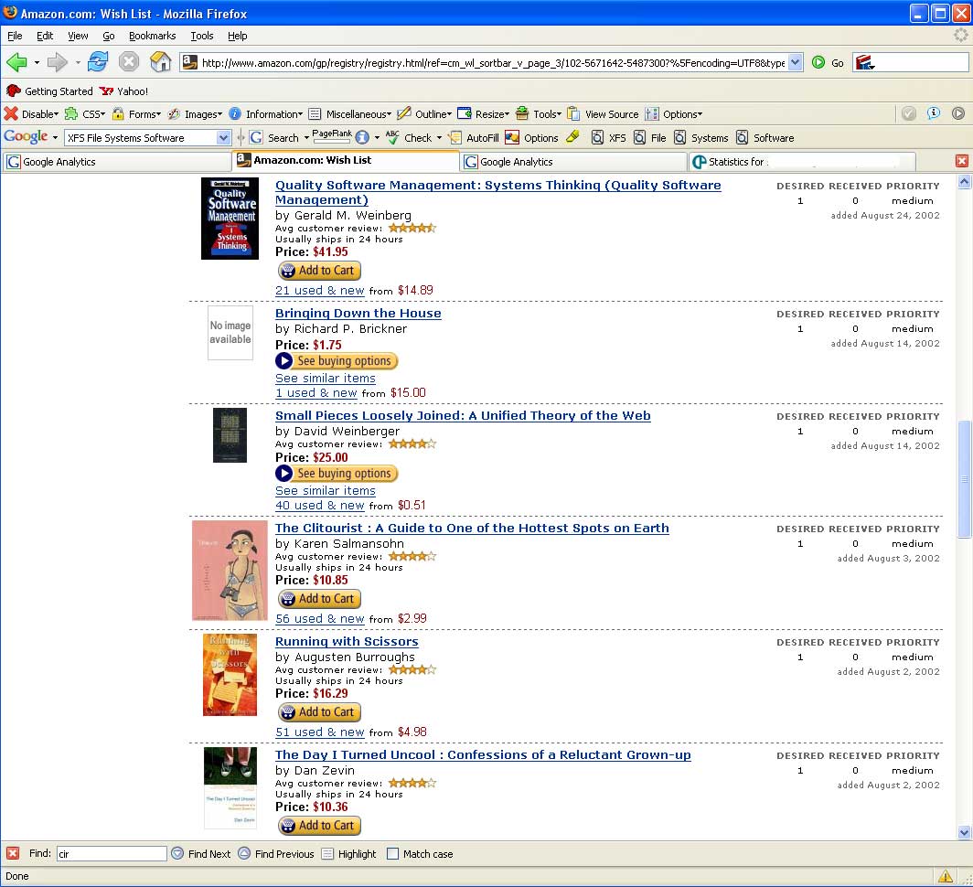Open Bringing Down the House link

[358, 314]
